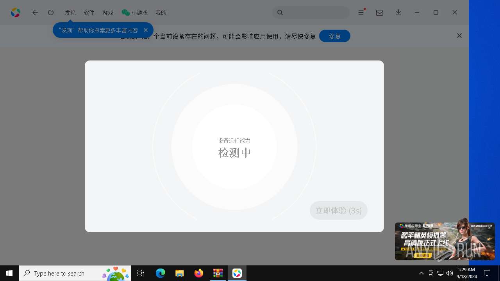Dismiss the 发现 tooltip bubble
Viewport: 500px width, 281px height.
pyautogui.click(x=146, y=30)
